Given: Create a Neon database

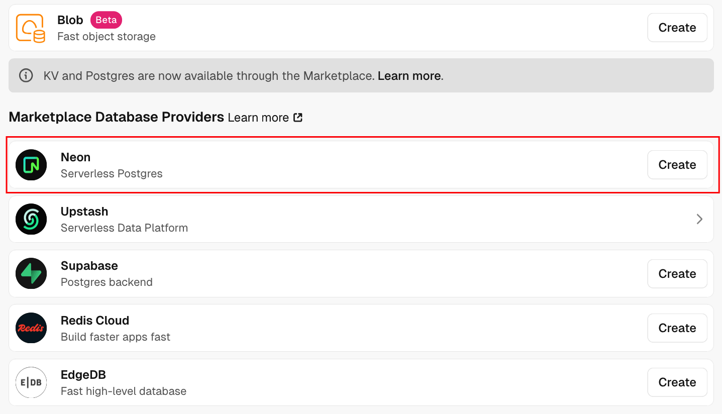Looking at the screenshot, I should 677,165.
